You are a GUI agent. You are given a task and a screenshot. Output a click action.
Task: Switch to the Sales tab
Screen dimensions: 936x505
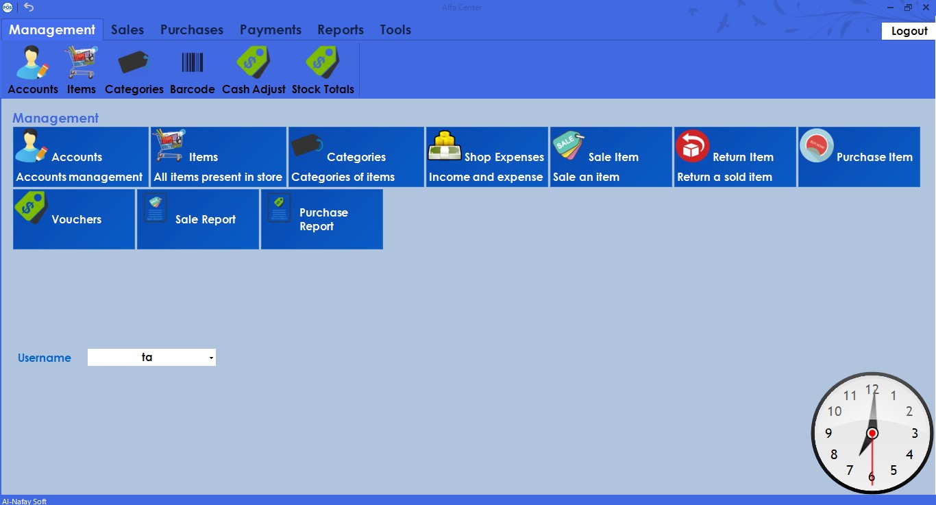(x=127, y=29)
